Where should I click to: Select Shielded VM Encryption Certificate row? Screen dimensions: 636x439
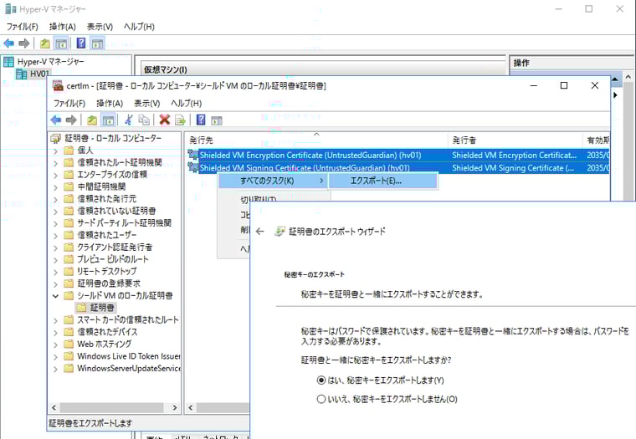[397, 156]
